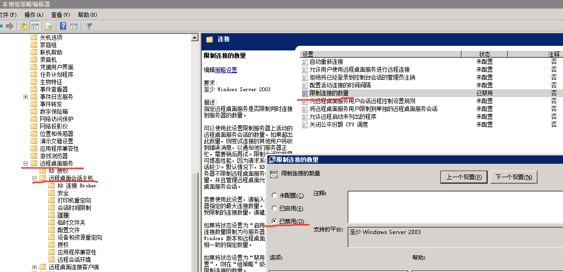Image resolution: width=563 pixels, height=272 pixels.
Task: Select the 未配置(C) radio button
Action: pos(275,196)
